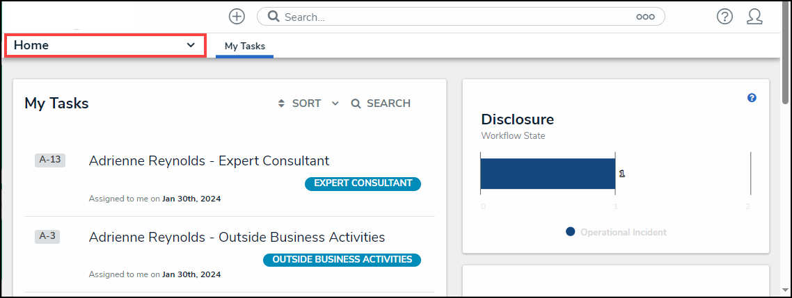
Task: Switch to the My Tasks tab
Action: [x=244, y=47]
